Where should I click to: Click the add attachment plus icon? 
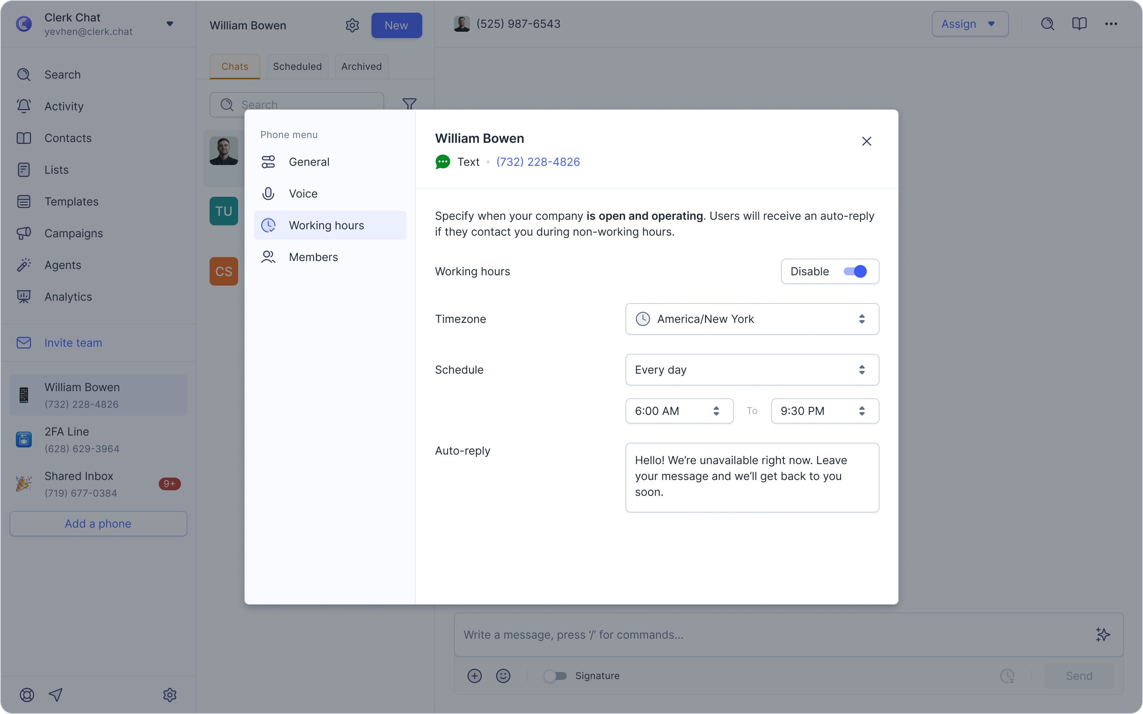pyautogui.click(x=475, y=676)
